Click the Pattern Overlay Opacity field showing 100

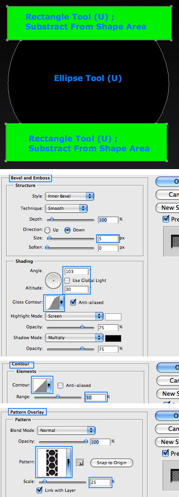coord(100,442)
